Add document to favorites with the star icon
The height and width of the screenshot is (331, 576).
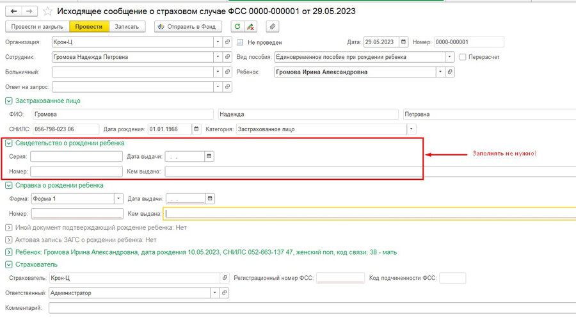tap(47, 12)
